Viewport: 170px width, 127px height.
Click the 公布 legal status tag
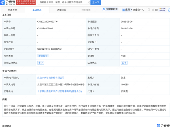point(124,63)
